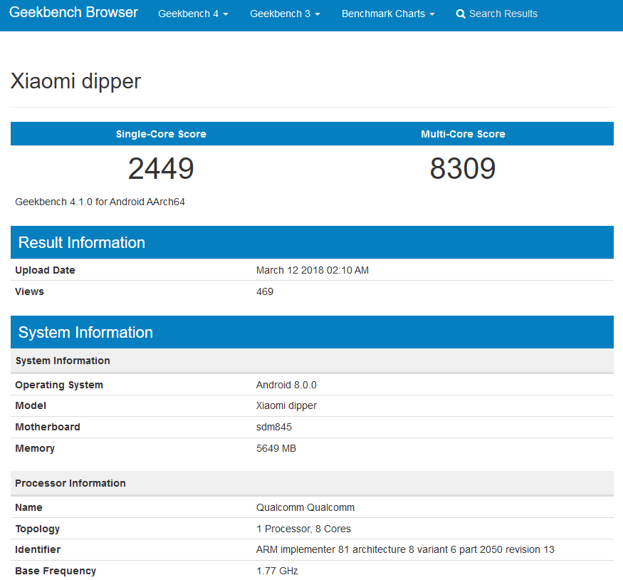Select the single-core score value 2449
The image size is (623, 580).
pos(161,169)
